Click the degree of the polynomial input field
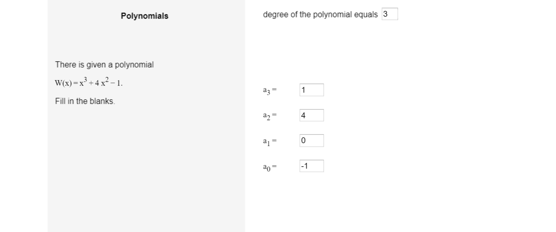The image size is (556, 232). click(x=390, y=13)
